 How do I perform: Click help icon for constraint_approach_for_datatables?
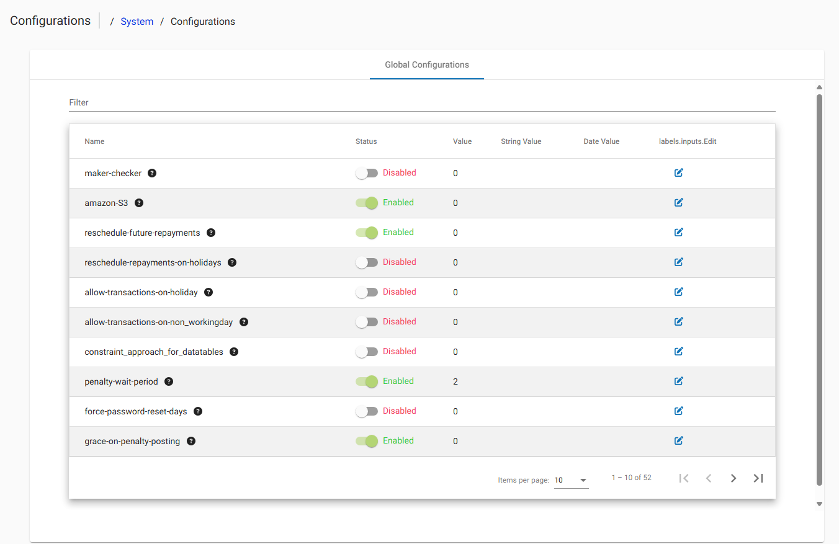pyautogui.click(x=234, y=352)
